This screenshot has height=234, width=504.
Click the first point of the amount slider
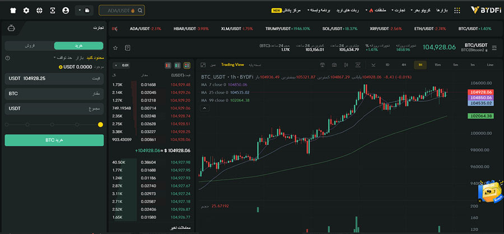pyautogui.click(x=7, y=125)
